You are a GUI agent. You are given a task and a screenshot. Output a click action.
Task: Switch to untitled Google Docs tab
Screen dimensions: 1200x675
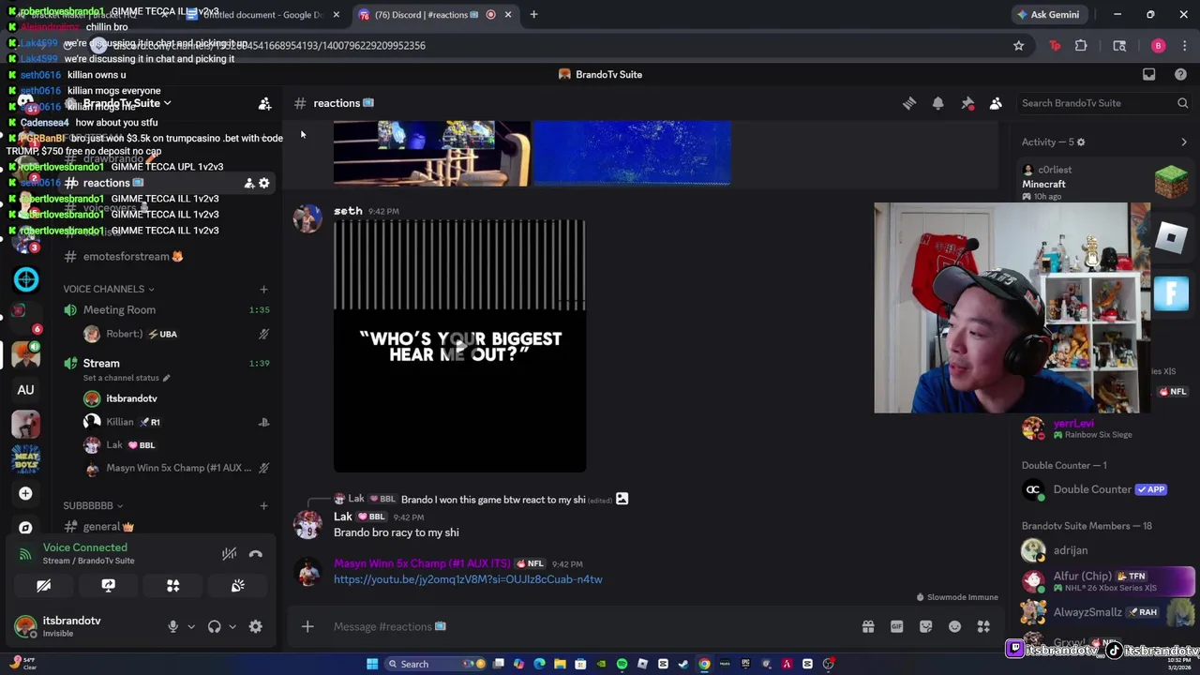[x=261, y=15]
